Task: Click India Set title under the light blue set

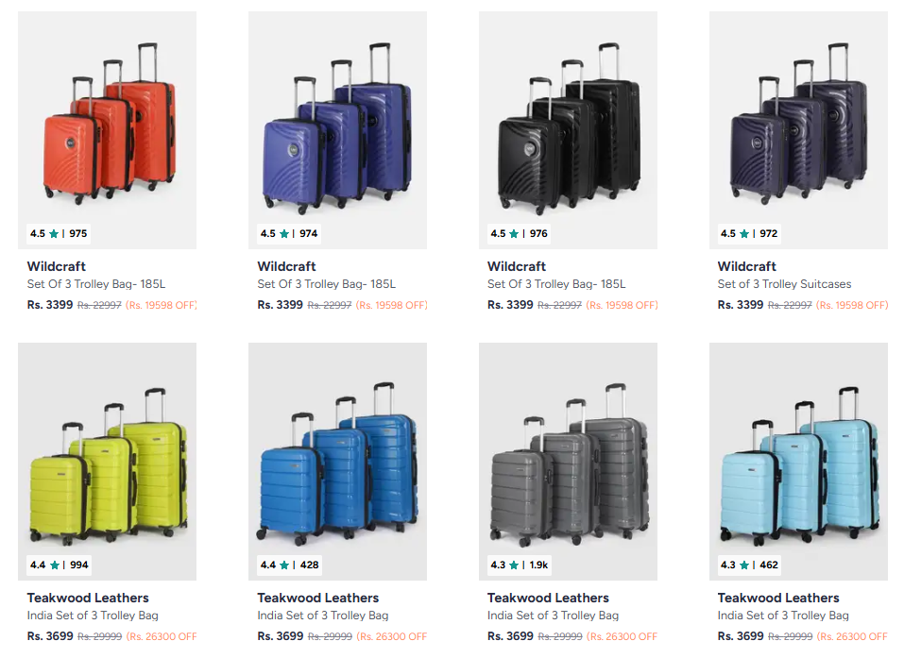Action: click(783, 616)
